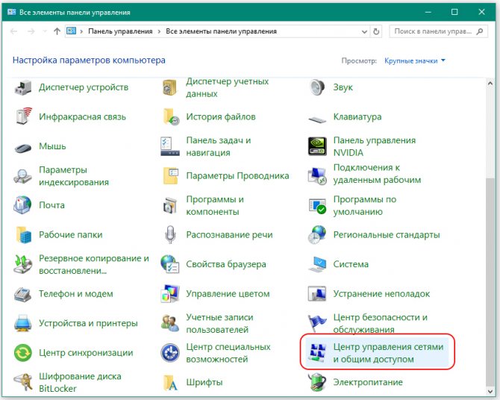Expand chevron after Панель управления breadcrumb
500x400 pixels.
click(159, 31)
